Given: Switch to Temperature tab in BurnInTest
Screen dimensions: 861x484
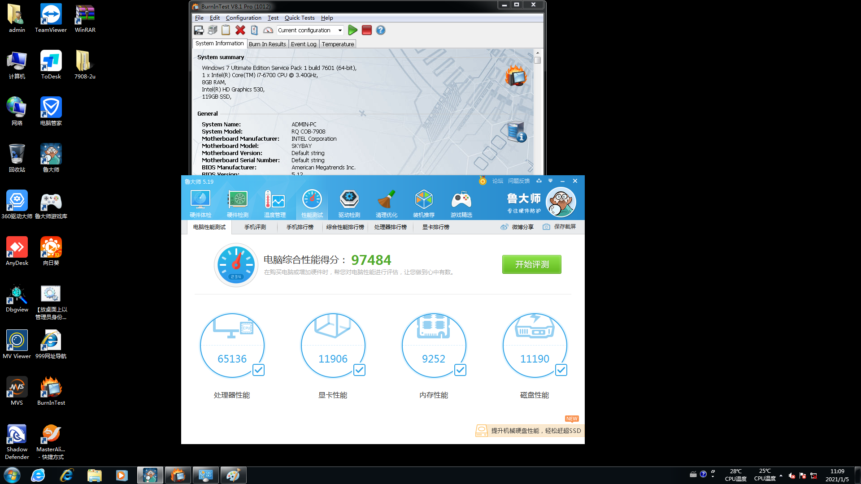Looking at the screenshot, I should (x=337, y=44).
